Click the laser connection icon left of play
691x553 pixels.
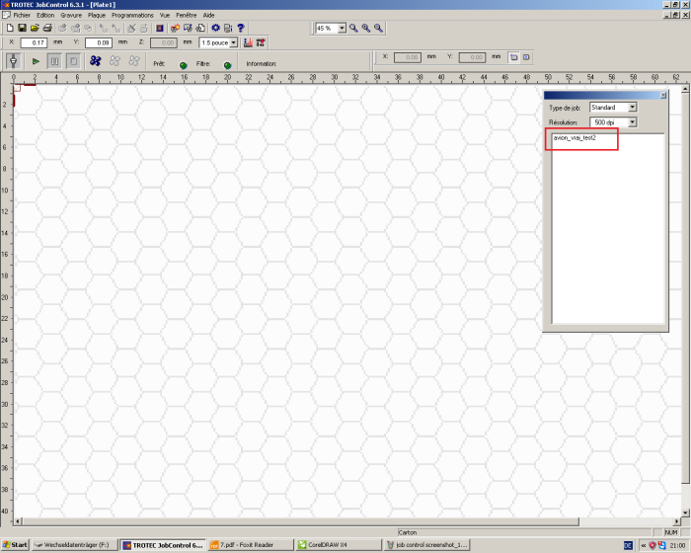pos(13,61)
